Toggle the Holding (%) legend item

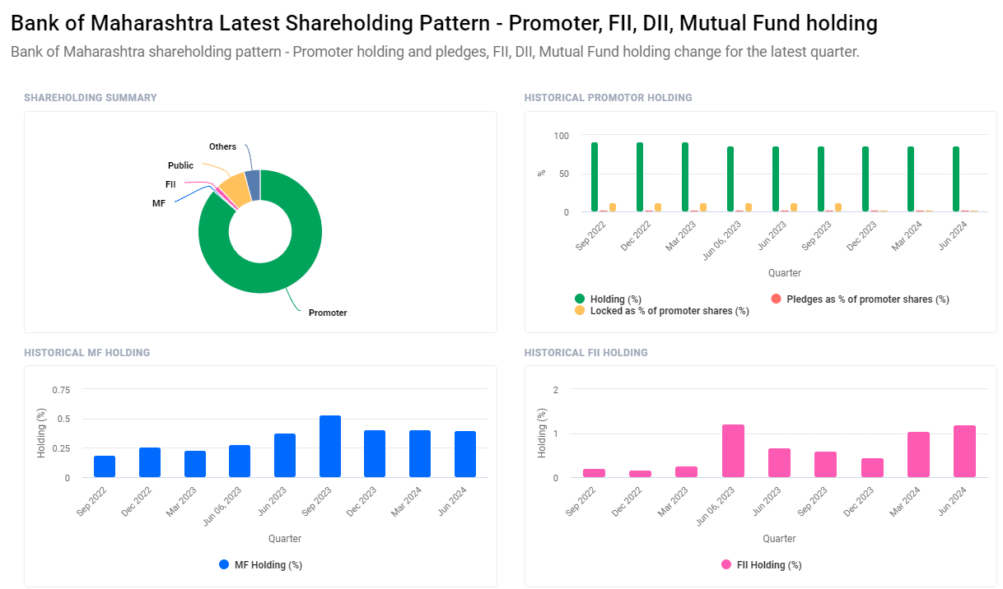click(x=608, y=299)
